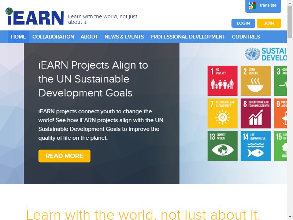Click the iEARN Projects Align headline
The image size is (293, 220).
[93, 79]
